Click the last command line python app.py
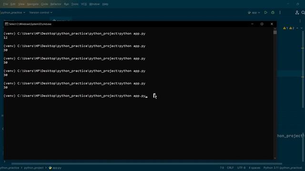 tap(132, 96)
